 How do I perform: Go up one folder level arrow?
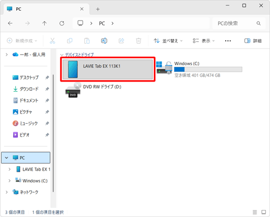[x=44, y=23]
